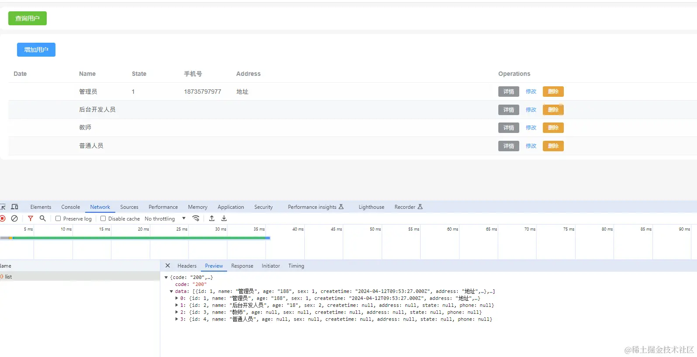Viewport: 697px width, 357px height.
Task: Switch to the Lighthouse panel
Action: [372, 207]
